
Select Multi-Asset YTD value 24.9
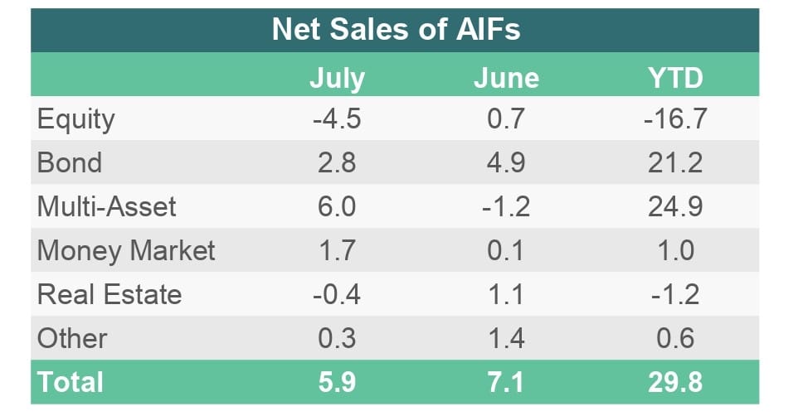click(x=675, y=206)
